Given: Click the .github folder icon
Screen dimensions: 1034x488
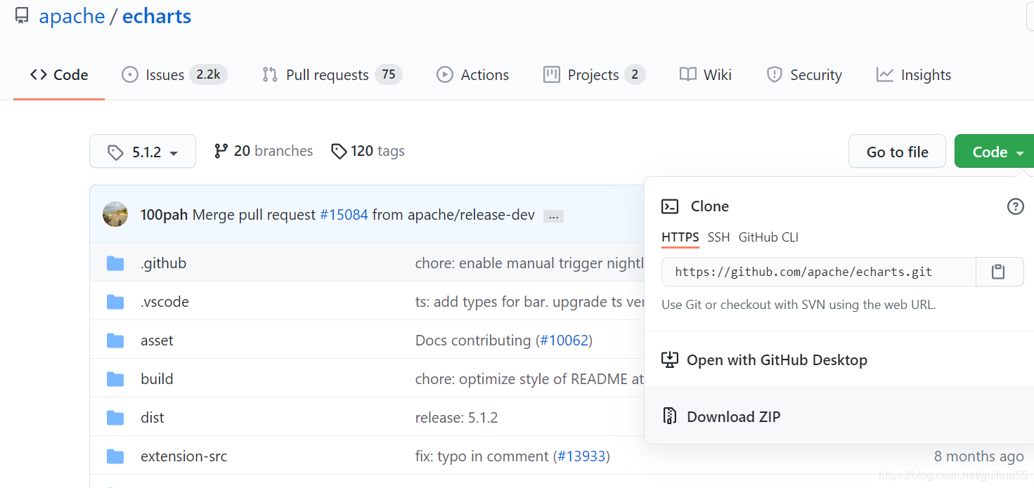Looking at the screenshot, I should (x=115, y=263).
